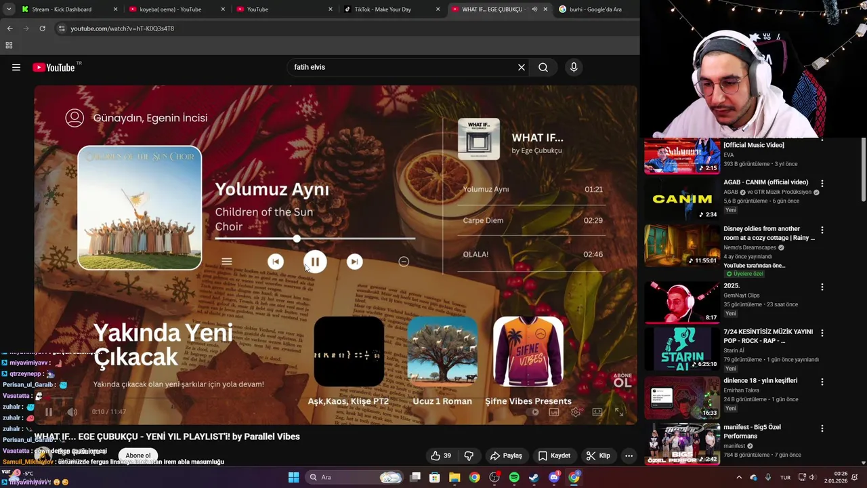This screenshot has height=488, width=867.
Task: Subscribe using the Abone ol button
Action: 138,455
